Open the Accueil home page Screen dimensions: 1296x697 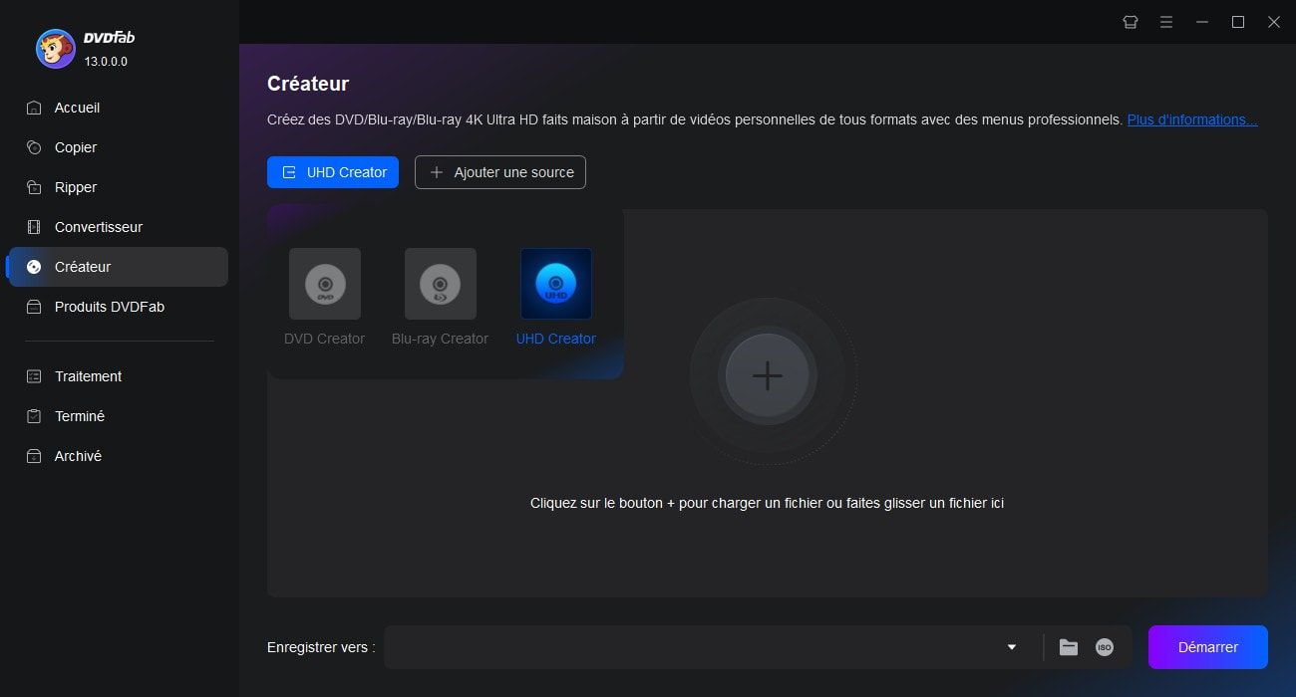click(x=119, y=108)
